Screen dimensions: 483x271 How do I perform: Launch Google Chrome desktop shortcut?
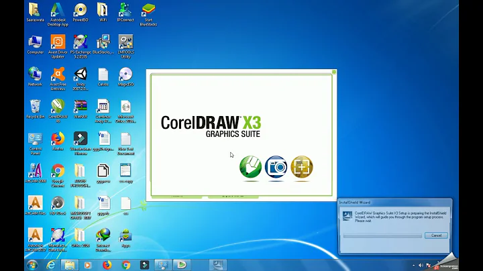click(x=58, y=176)
